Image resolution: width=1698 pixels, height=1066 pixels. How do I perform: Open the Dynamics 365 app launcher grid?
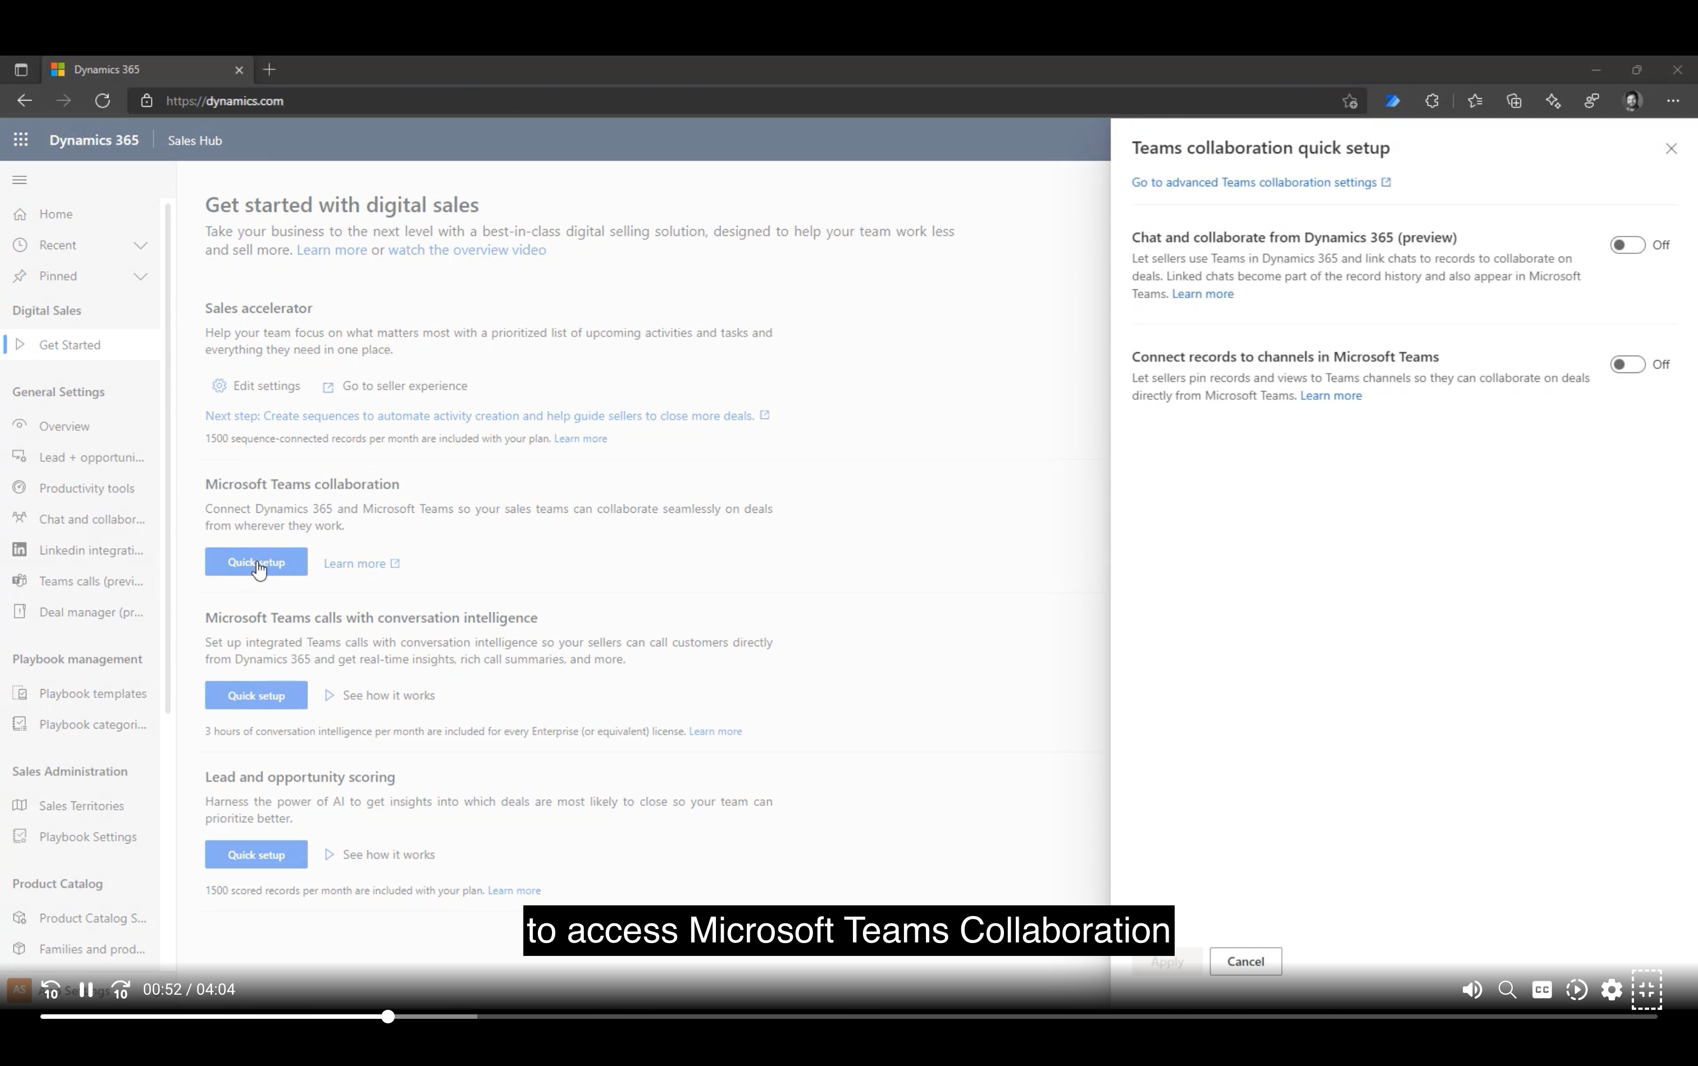(x=20, y=140)
